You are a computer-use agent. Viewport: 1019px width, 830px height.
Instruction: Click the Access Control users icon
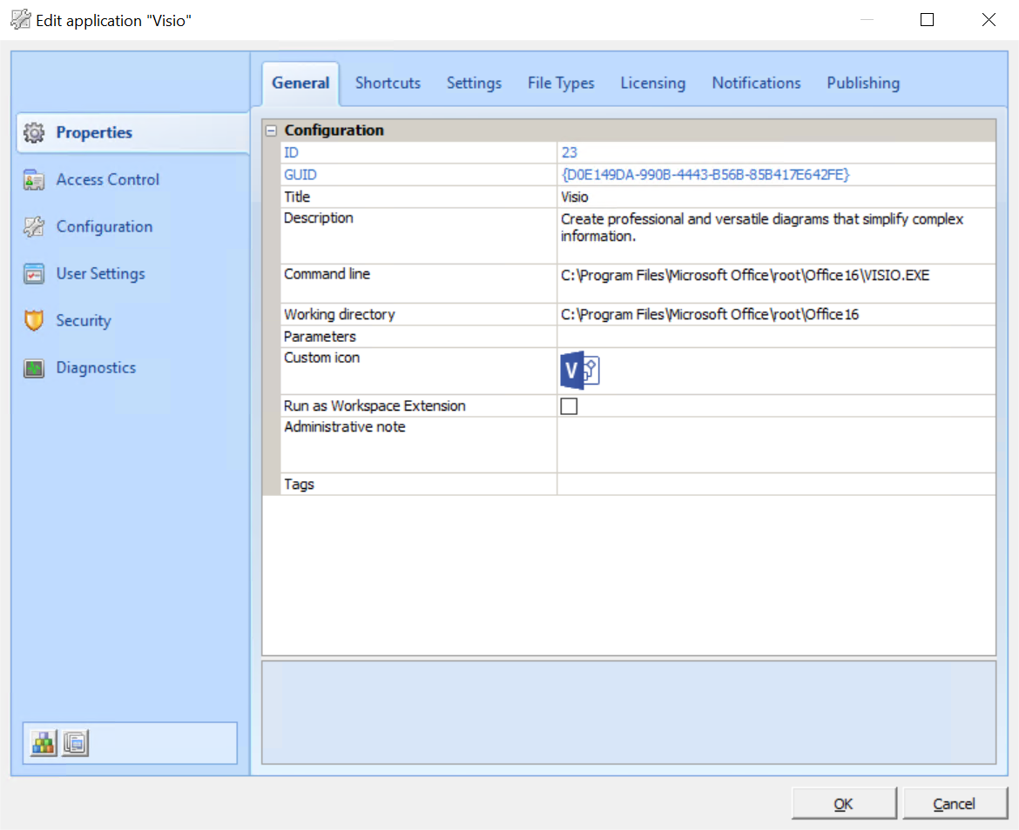(x=34, y=180)
